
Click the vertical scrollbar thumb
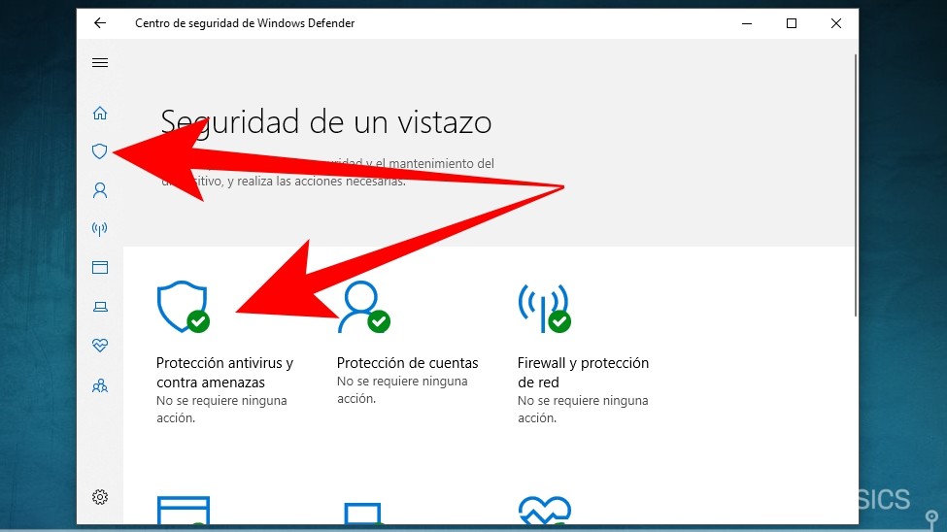(x=855, y=184)
